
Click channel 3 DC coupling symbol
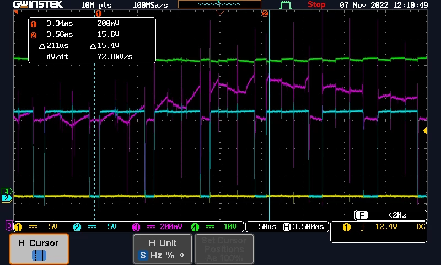coord(151,227)
